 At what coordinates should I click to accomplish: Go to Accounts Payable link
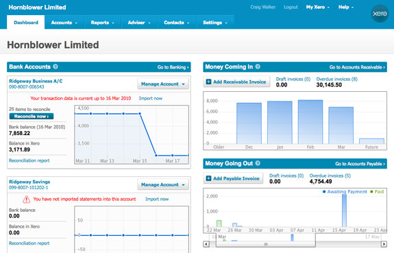(360, 164)
